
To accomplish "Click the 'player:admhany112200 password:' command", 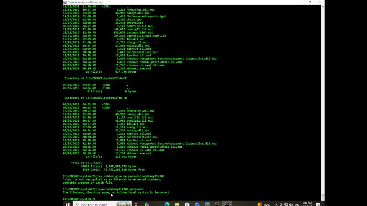I will [x=120, y=189].
